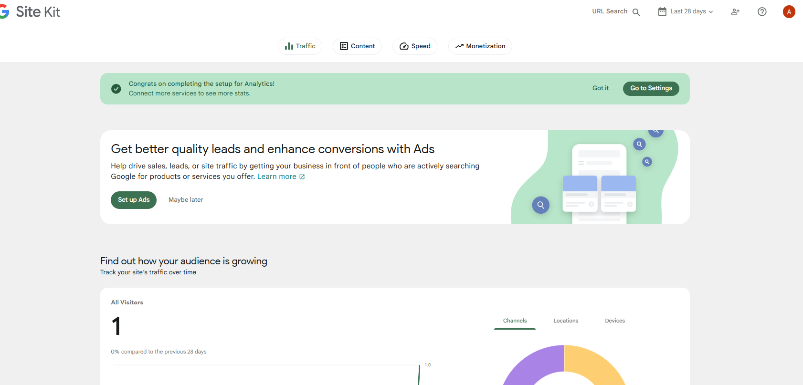
Task: Open URL Search magnifier icon
Action: pos(636,12)
